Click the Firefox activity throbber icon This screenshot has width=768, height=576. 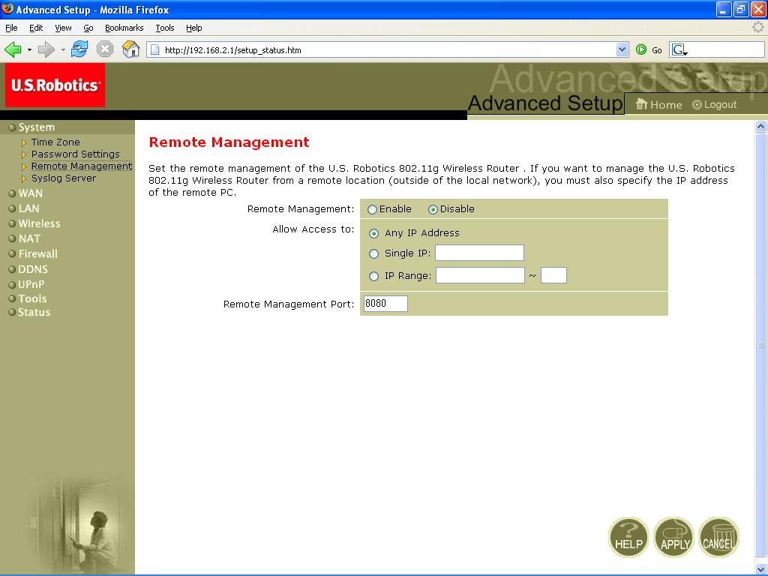coord(757,28)
